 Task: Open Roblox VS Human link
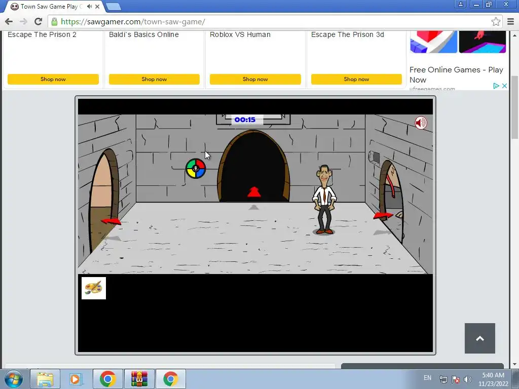point(240,34)
